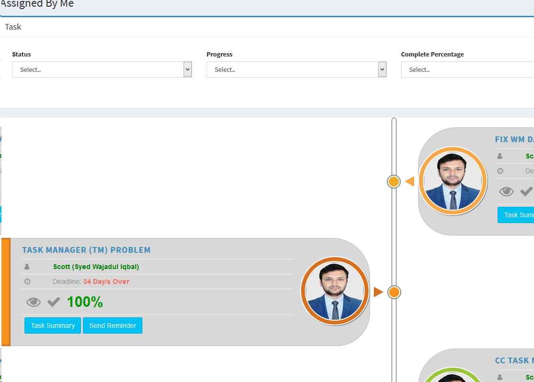Click the profile photo with the dark orange ring
534x382 pixels.
pyautogui.click(x=335, y=291)
